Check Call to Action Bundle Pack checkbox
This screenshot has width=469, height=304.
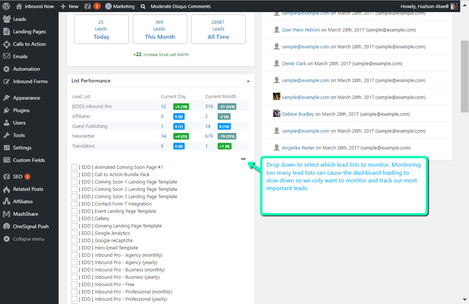[x=74, y=174]
